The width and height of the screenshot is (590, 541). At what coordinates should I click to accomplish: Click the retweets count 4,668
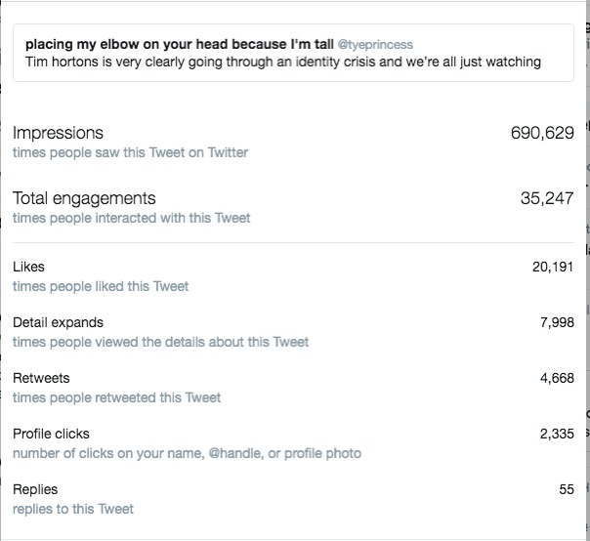click(x=557, y=378)
